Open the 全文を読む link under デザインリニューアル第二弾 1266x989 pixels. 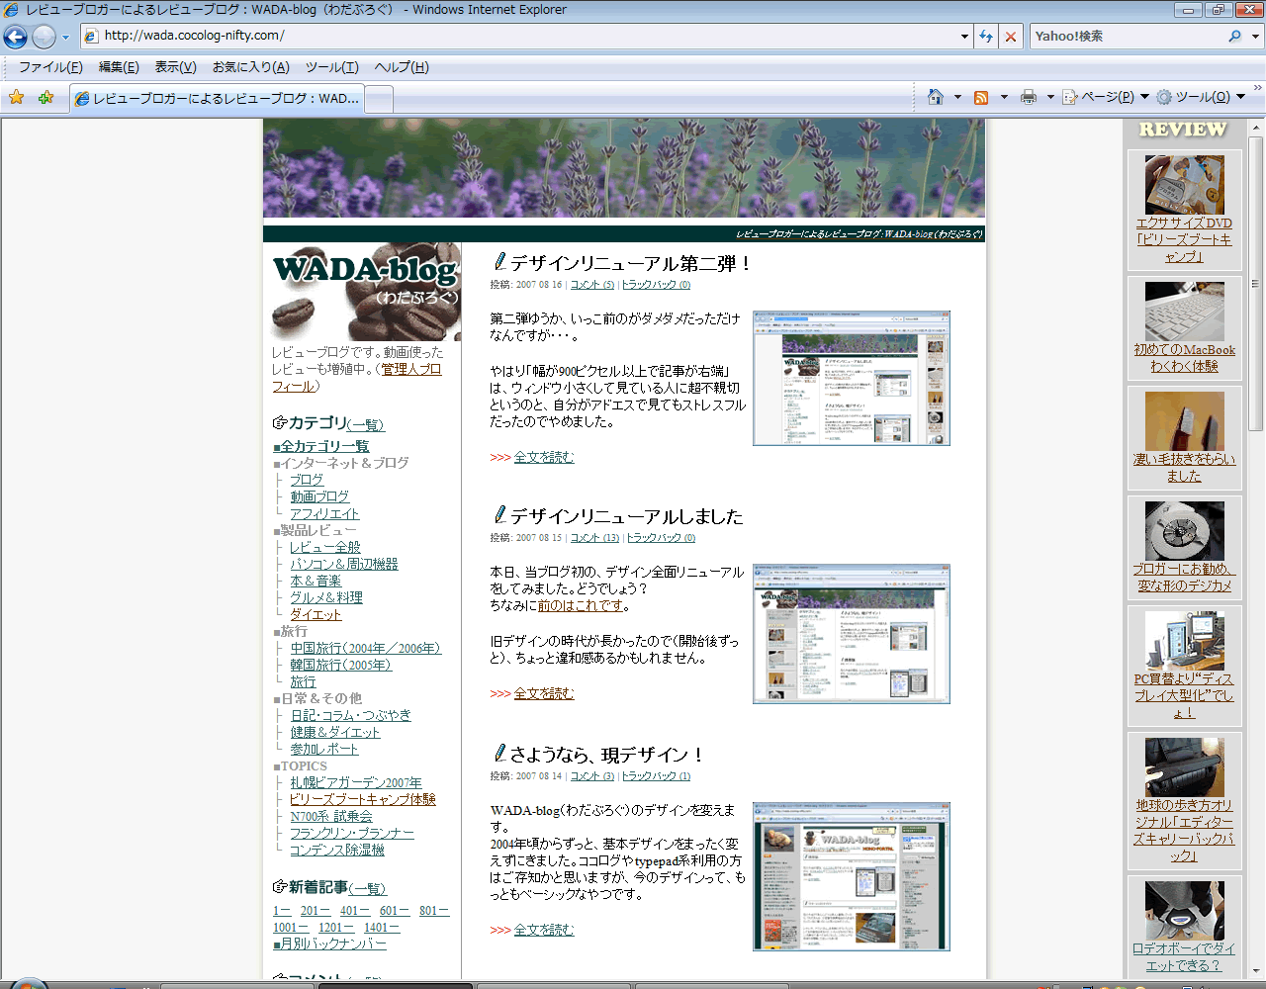pos(543,457)
